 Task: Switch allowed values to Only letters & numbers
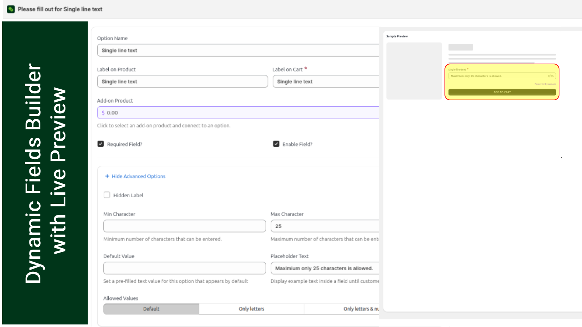click(x=360, y=308)
